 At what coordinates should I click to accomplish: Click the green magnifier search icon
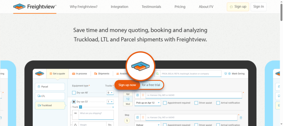point(157,74)
